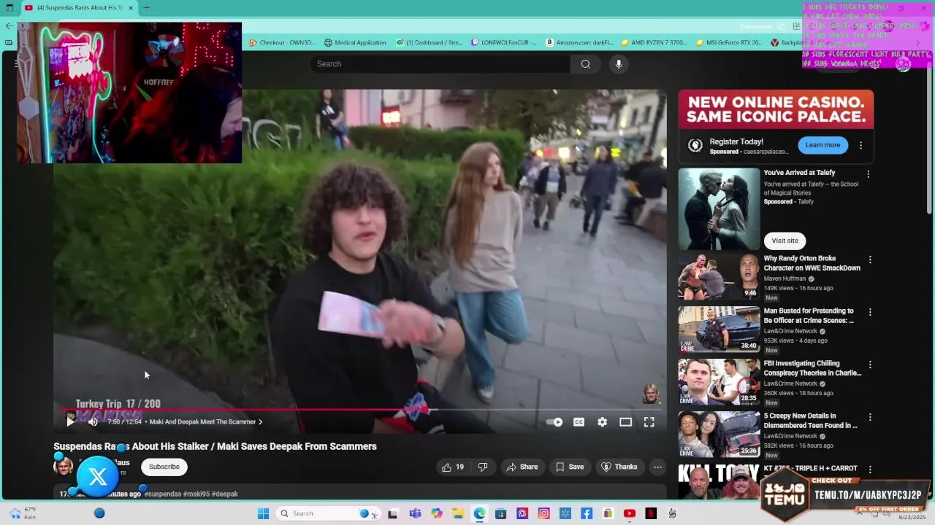Click the Share button under the video
935x525 pixels.
pyautogui.click(x=522, y=467)
